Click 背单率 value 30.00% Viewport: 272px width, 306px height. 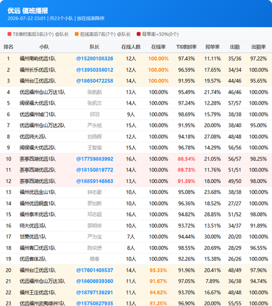coord(213,237)
